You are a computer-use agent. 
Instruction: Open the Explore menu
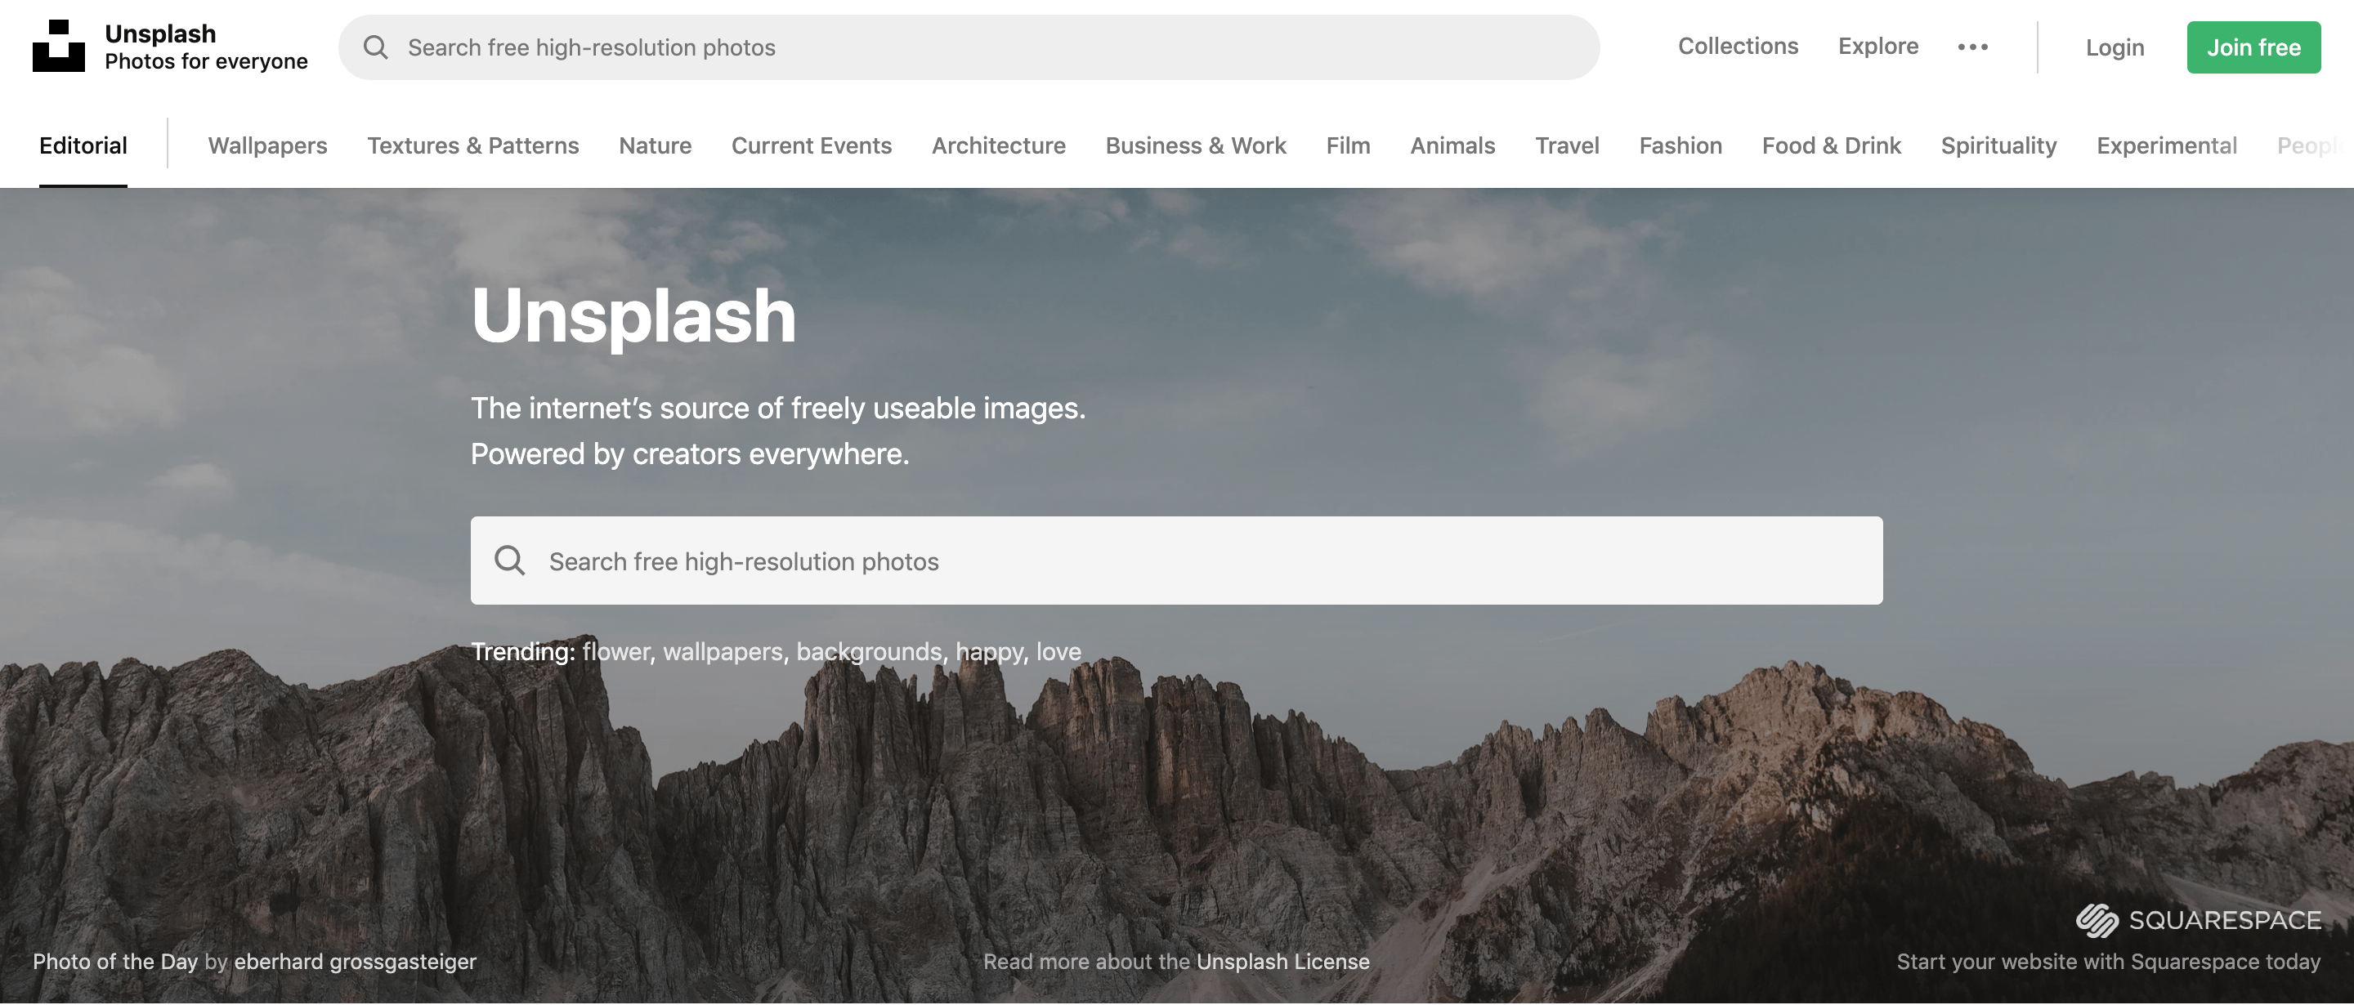point(1878,47)
